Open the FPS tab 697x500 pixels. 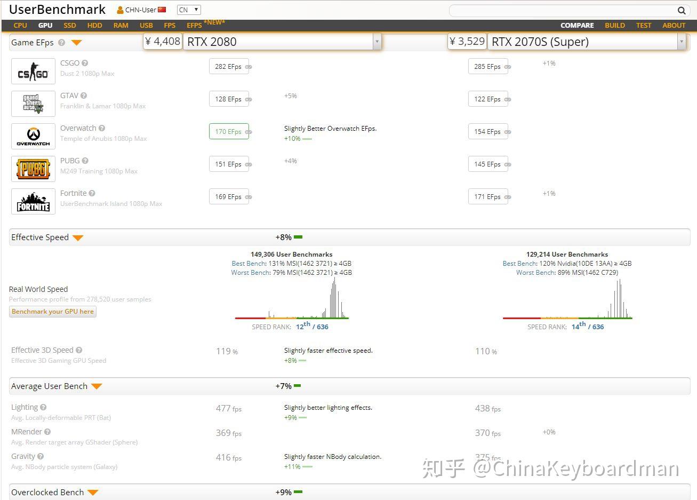coord(170,25)
